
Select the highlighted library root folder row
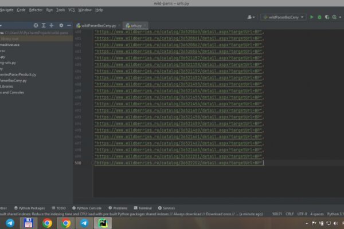click(x=36, y=39)
